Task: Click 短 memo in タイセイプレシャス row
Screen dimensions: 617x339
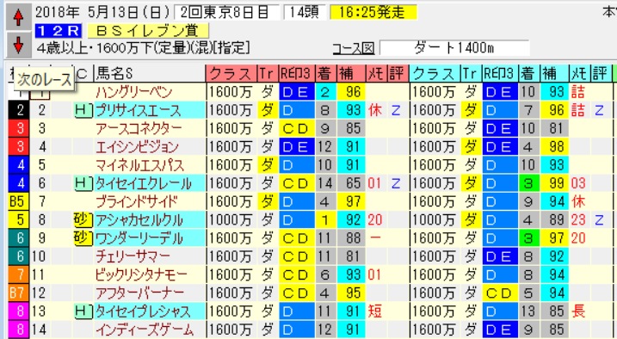Action: (375, 311)
